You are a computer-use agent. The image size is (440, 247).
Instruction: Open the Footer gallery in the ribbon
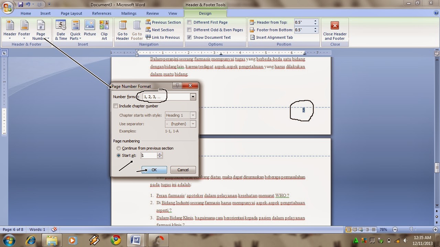24,30
